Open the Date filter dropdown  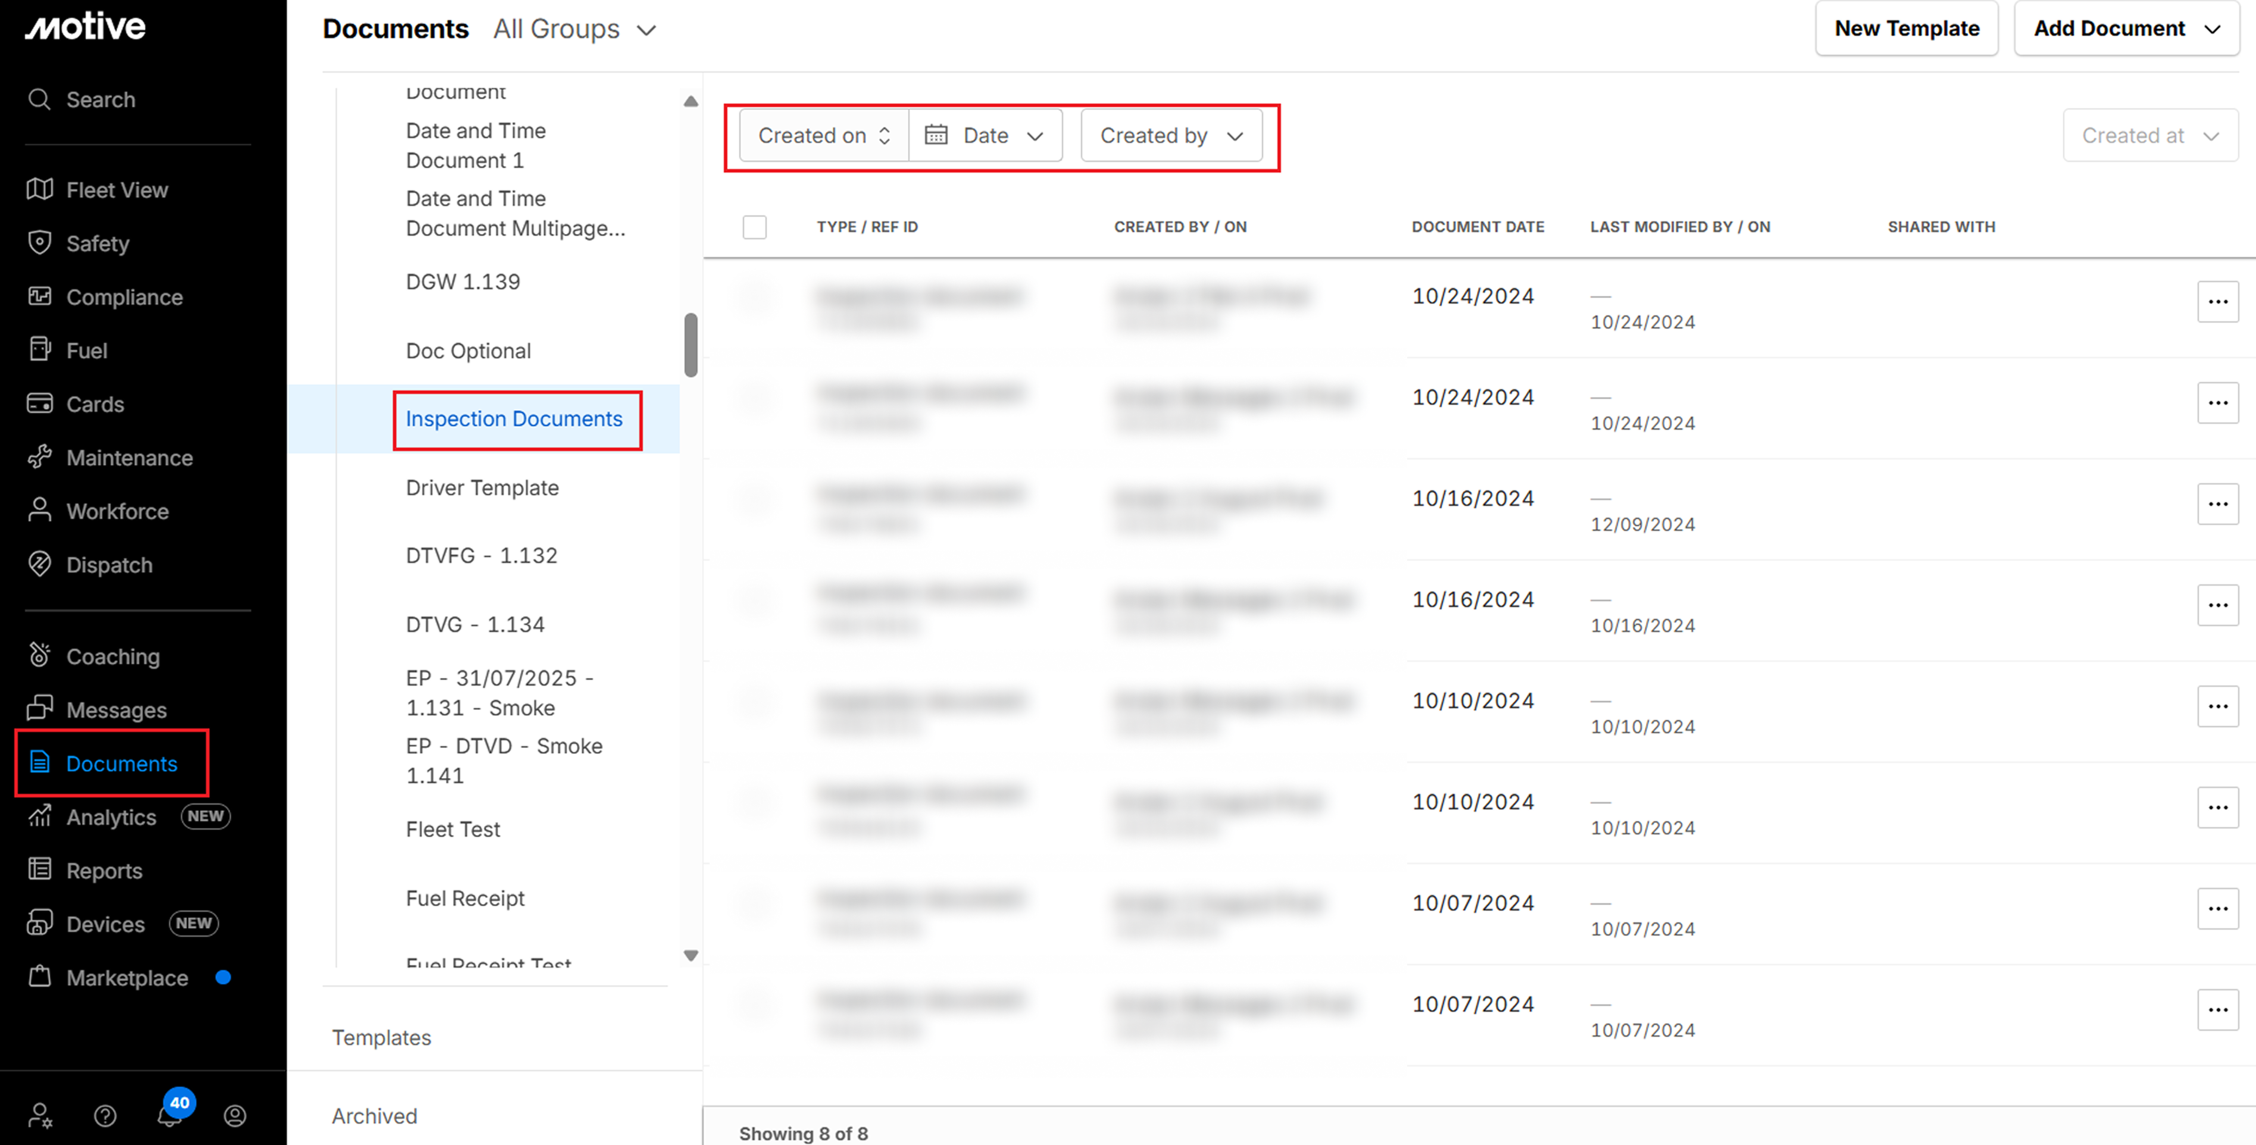pos(985,136)
